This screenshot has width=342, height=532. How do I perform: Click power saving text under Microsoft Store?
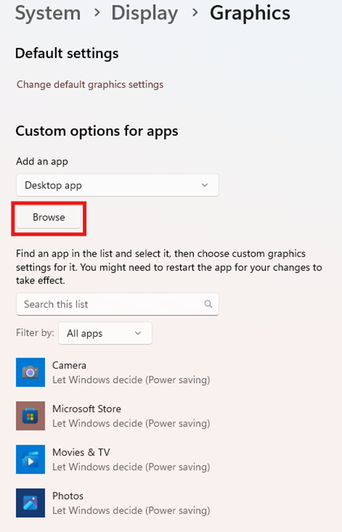coord(131,423)
